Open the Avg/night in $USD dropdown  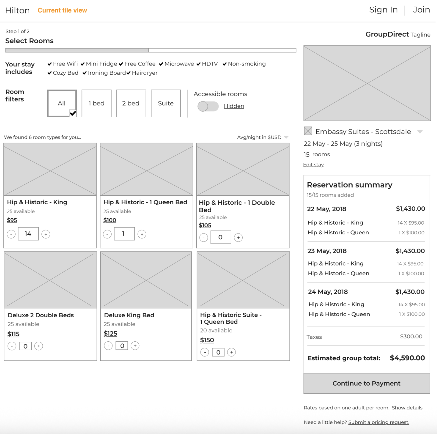click(x=286, y=137)
